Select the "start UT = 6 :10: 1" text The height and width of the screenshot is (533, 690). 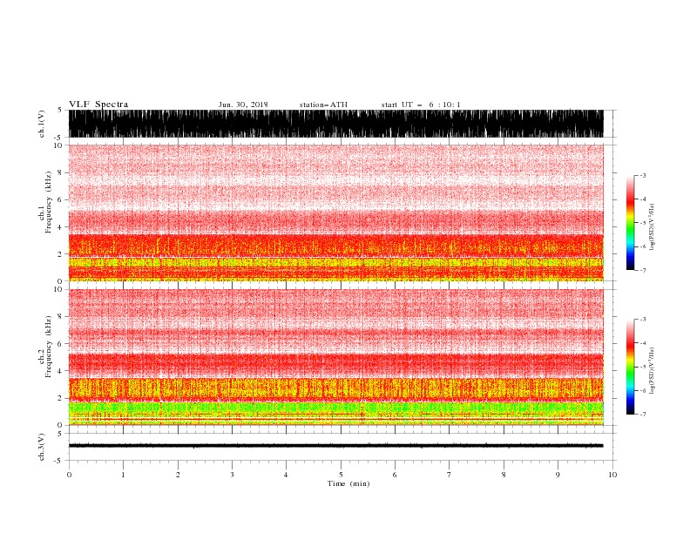tap(421, 105)
